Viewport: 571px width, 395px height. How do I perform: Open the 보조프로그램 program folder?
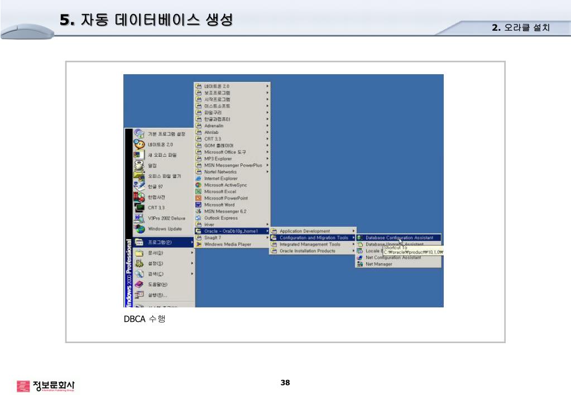click(232, 93)
